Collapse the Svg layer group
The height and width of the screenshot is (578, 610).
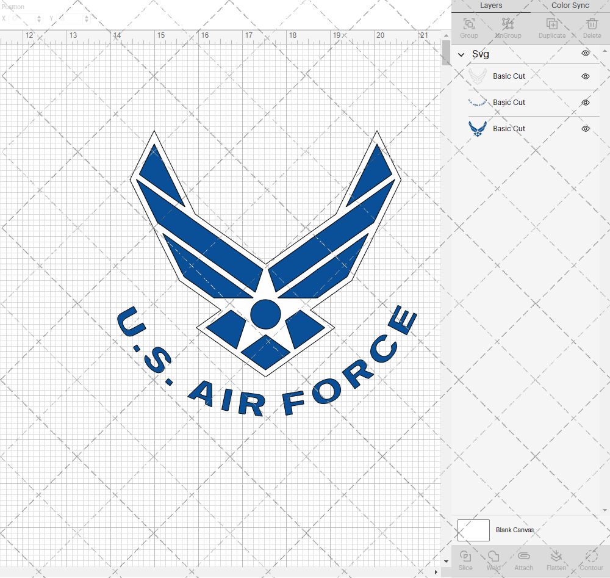click(461, 54)
